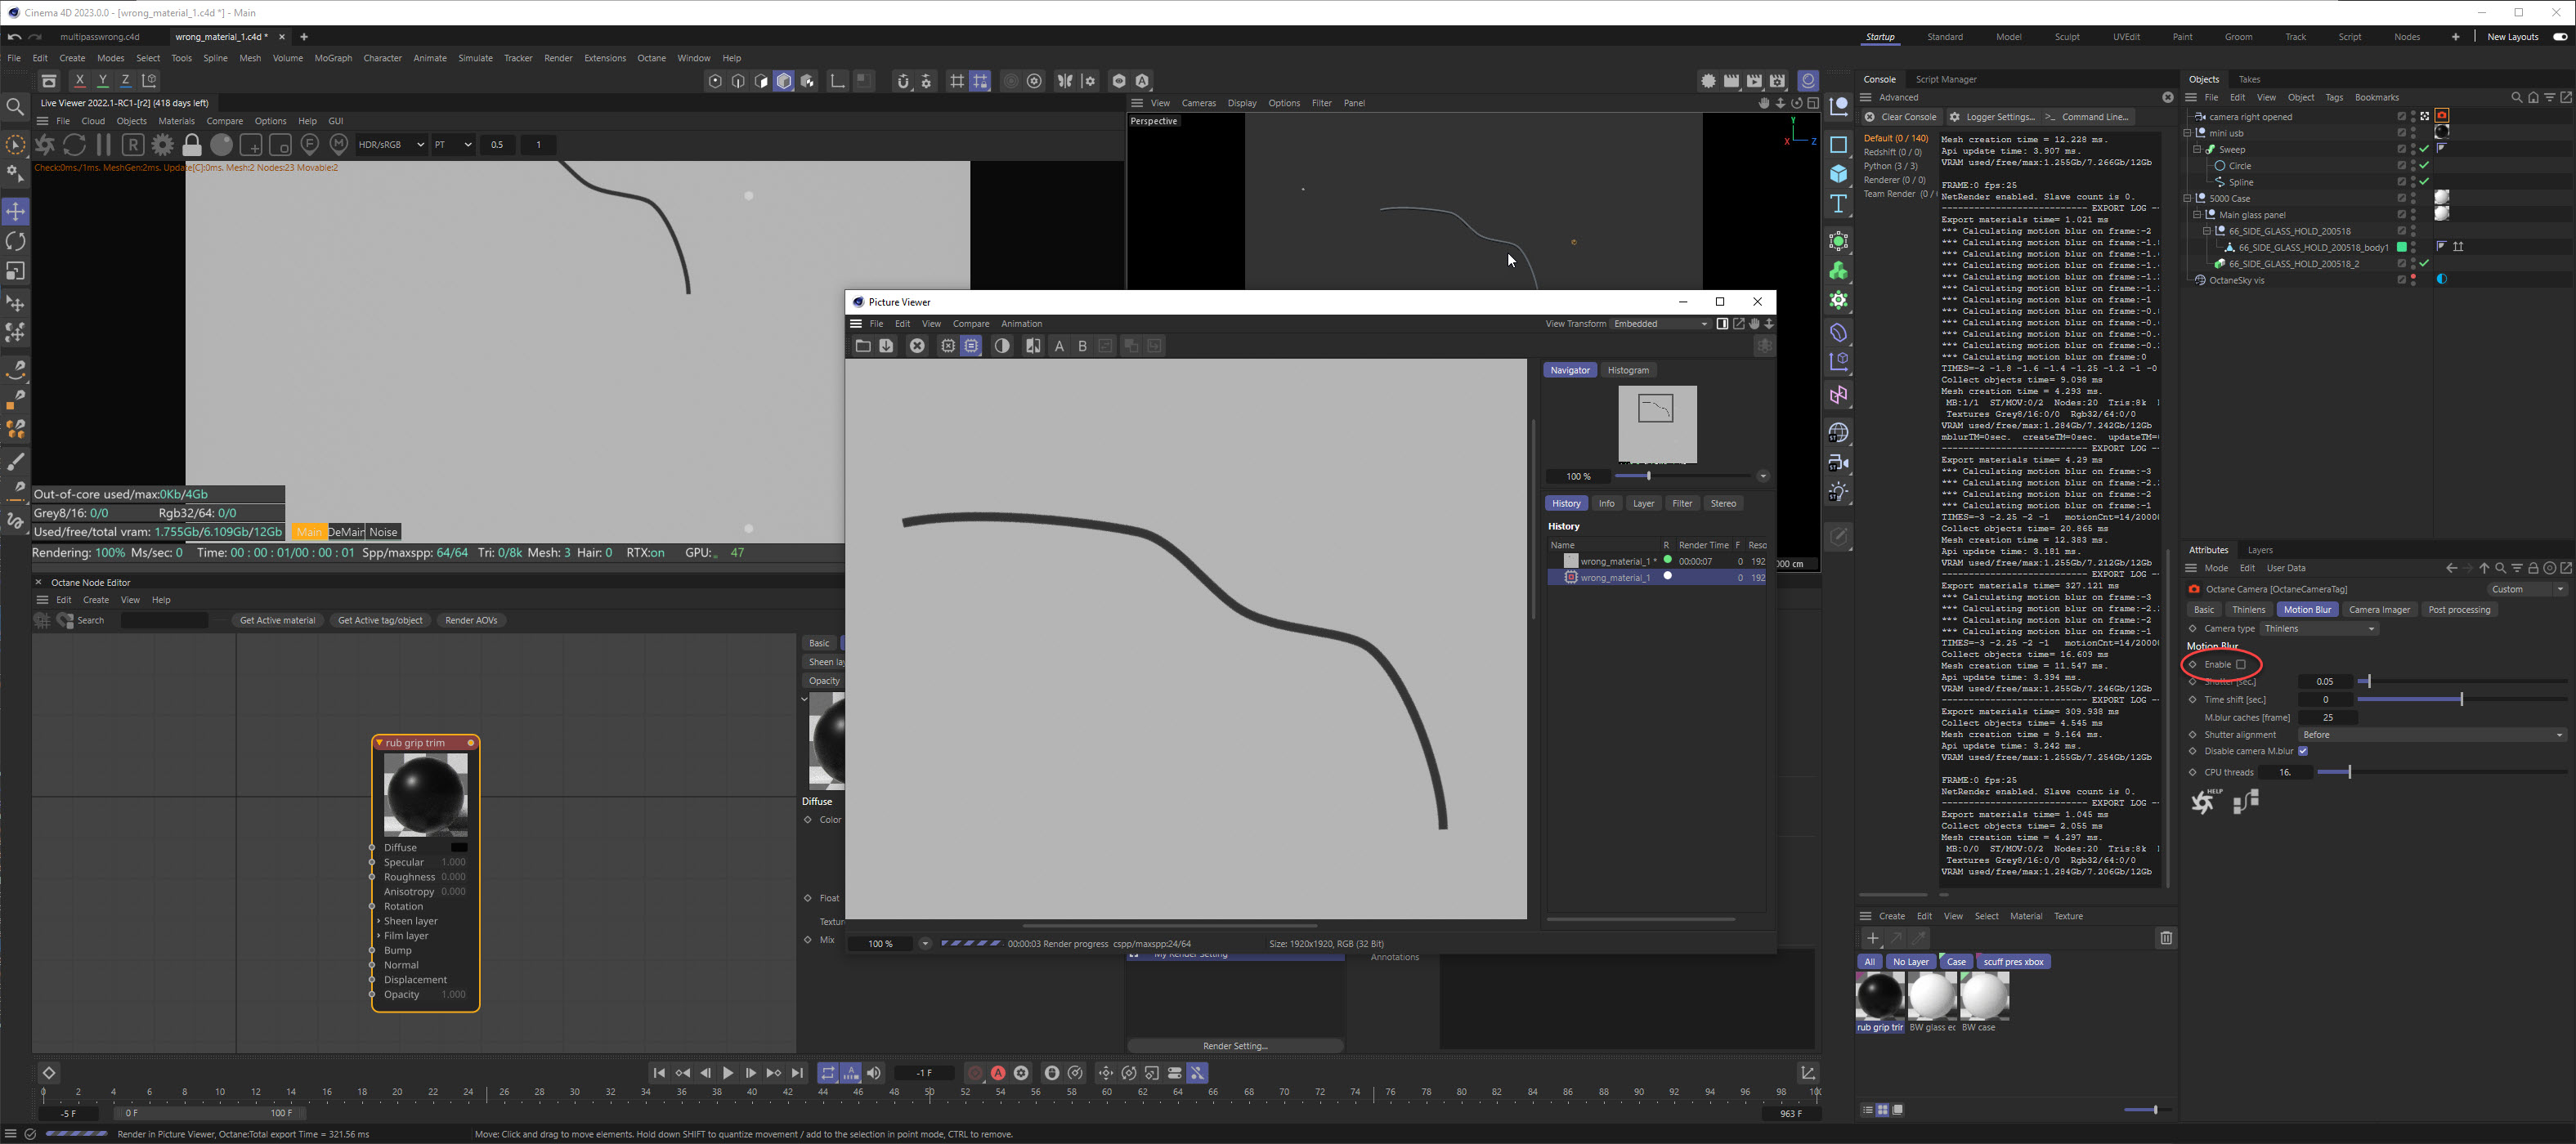Stop rendering in Picture Viewer toolbar
Viewport: 2576px width, 1144px height.
click(917, 346)
